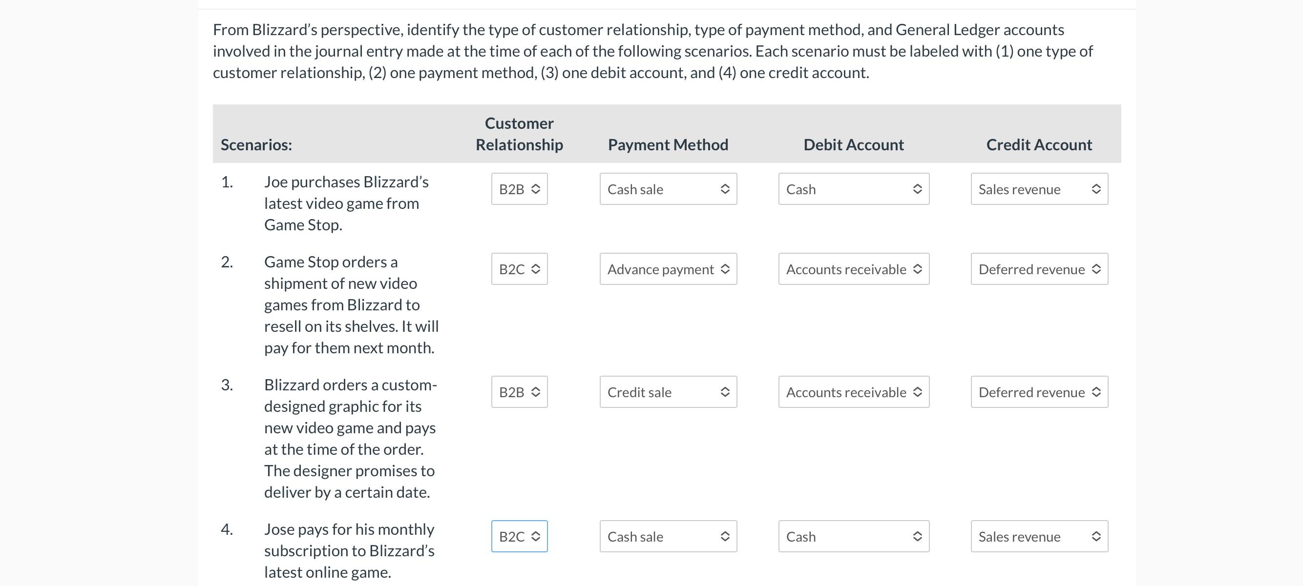Open scenario 4 Payment Method dropdown
The image size is (1303, 586).
point(668,537)
